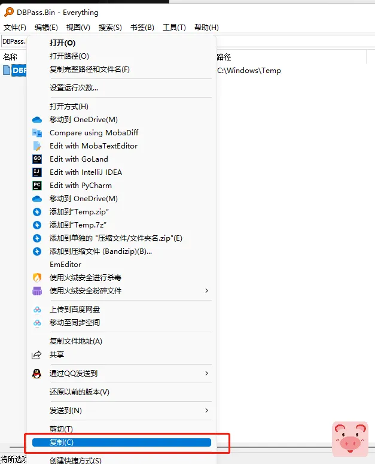Select 添加到"Temp.zip" entry

[x=79, y=212]
